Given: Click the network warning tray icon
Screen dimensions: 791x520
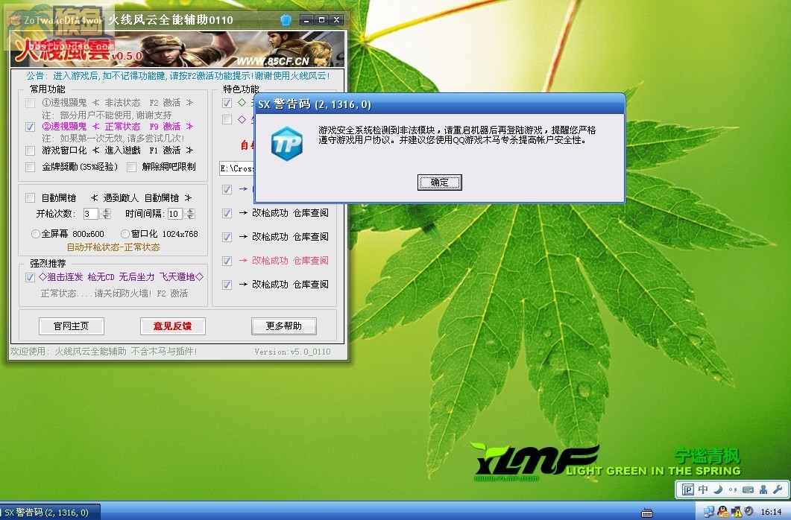Looking at the screenshot, I should coord(736,512).
